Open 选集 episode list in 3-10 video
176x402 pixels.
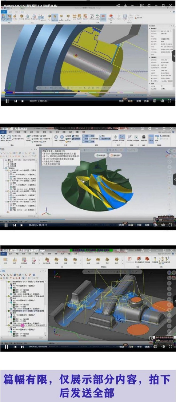pyautogui.click(x=147, y=347)
